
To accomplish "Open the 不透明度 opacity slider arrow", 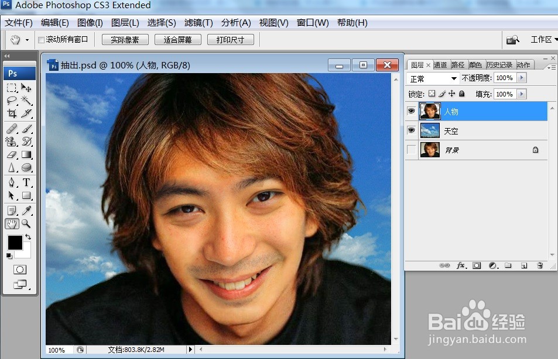I will (x=522, y=78).
